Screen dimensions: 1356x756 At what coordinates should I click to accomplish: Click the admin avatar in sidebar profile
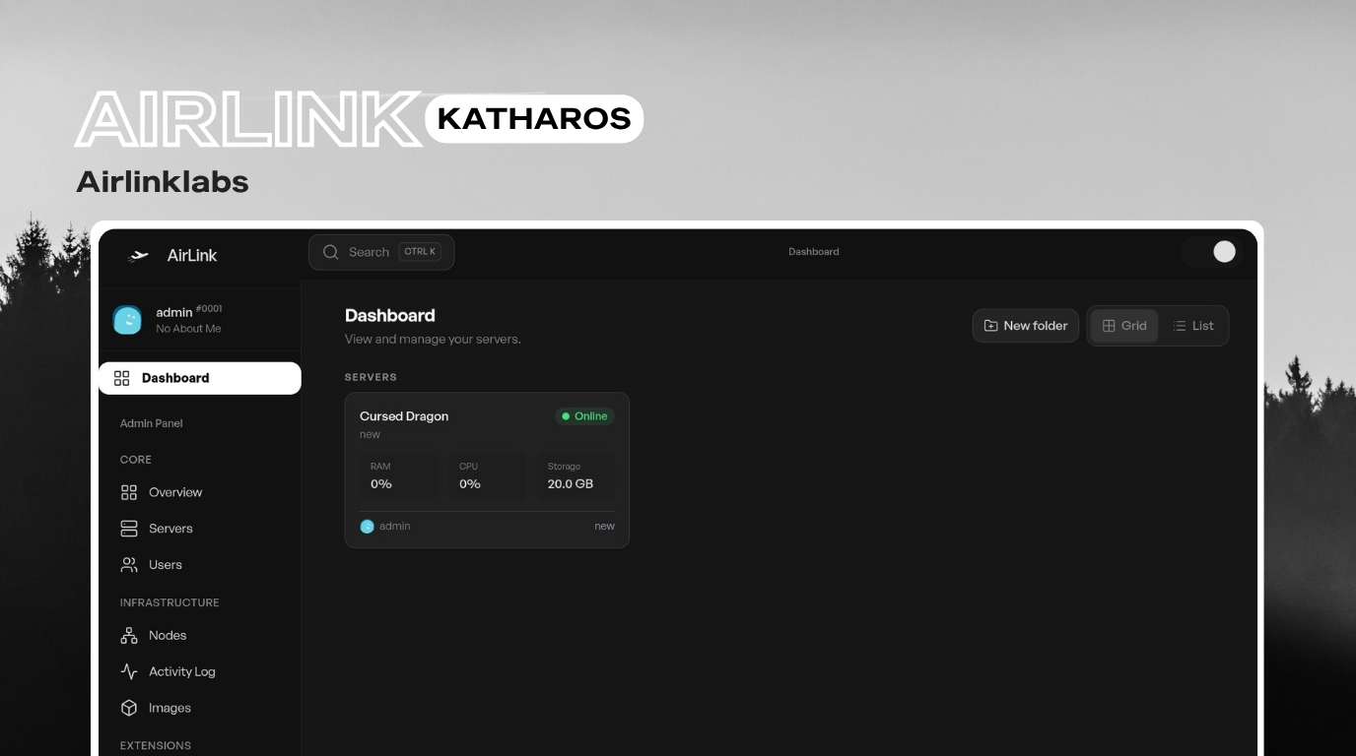(127, 319)
